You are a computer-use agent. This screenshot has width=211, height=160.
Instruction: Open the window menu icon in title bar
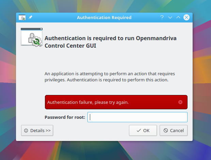coord(22,17)
